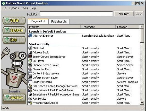Open the Options menu

pos(14,8)
